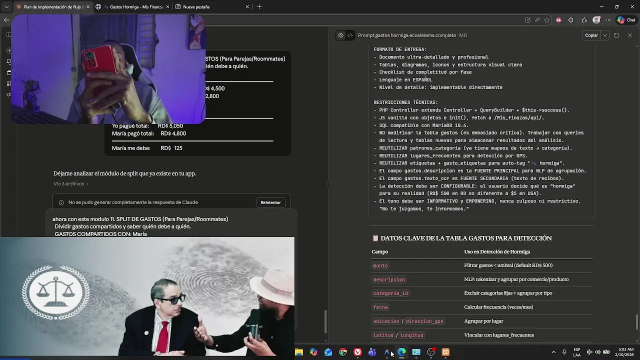Screen dimensions: 640x360
Task: Click the Uso en Detección de Hormiga header
Action: (497, 251)
